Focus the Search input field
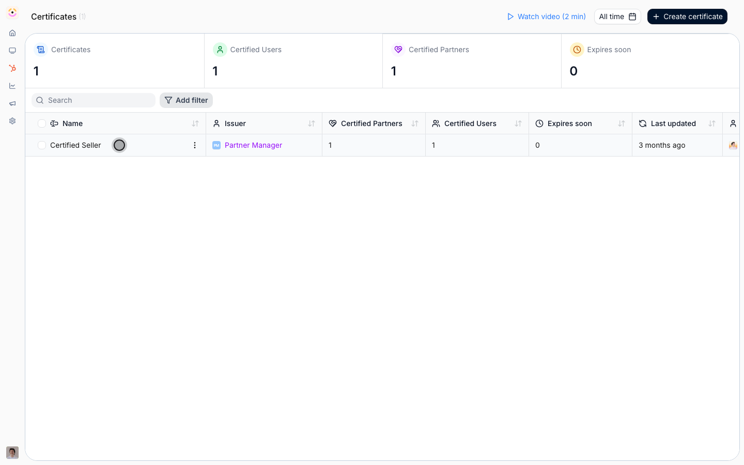 (x=94, y=100)
